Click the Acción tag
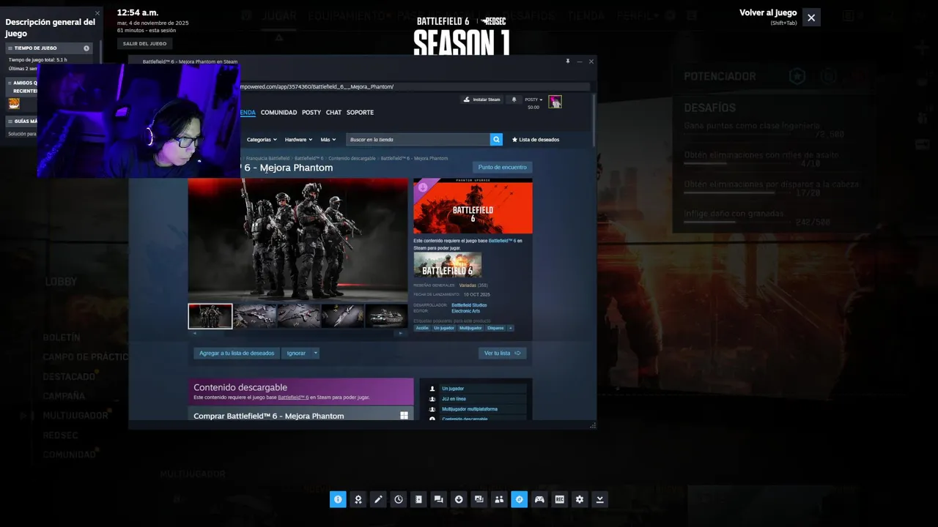 click(422, 328)
